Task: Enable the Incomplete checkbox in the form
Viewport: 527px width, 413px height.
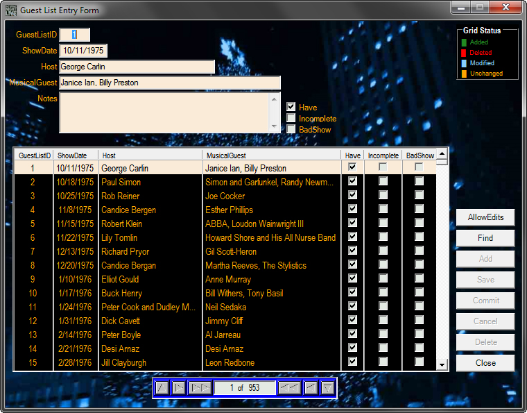Action: click(291, 118)
